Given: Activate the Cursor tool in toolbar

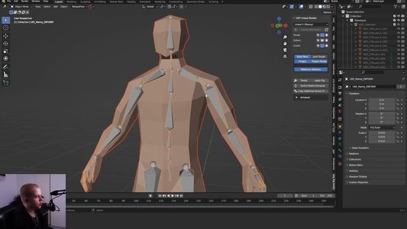Looking at the screenshot, I should (x=6, y=28).
